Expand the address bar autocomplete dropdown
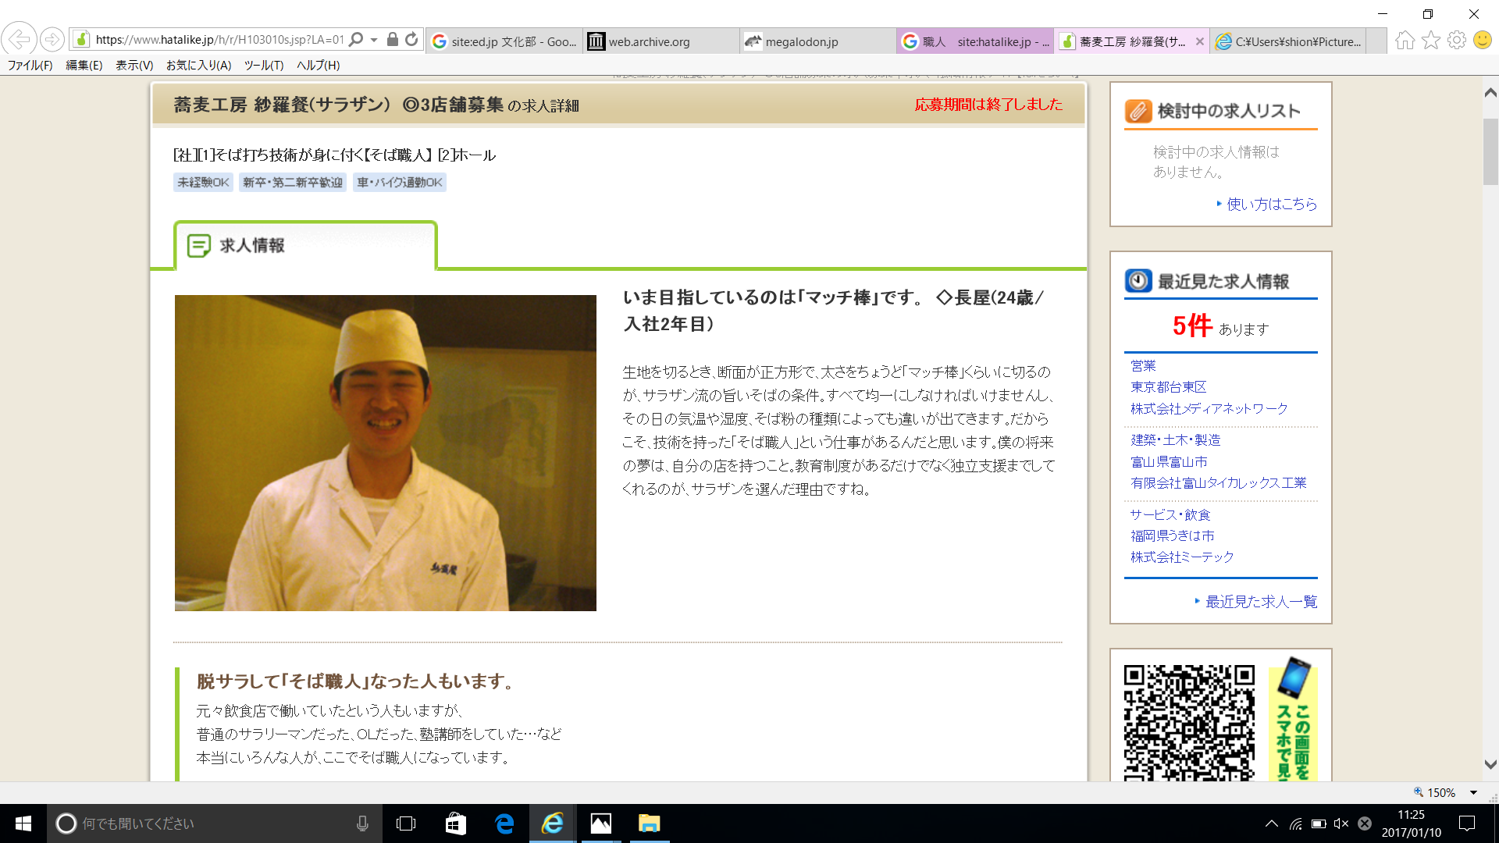Viewport: 1499px width, 843px height. click(374, 39)
